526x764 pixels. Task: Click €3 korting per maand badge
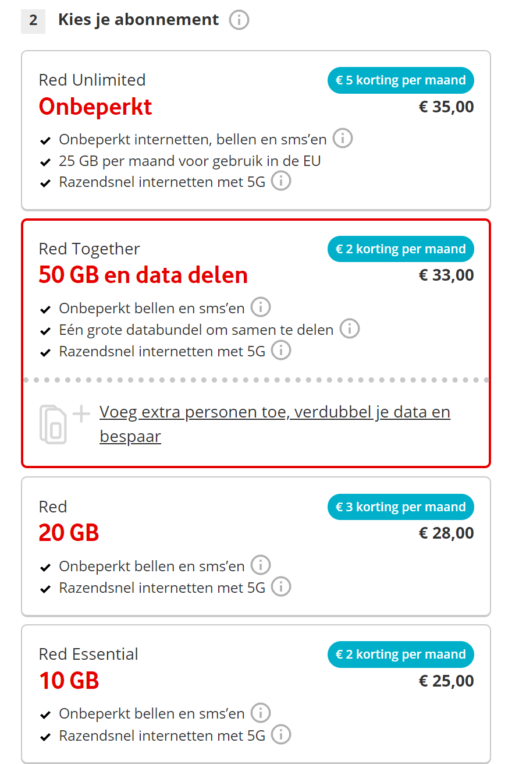pos(400,507)
